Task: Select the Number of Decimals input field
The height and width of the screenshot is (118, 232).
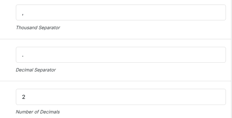Action: click(x=121, y=97)
